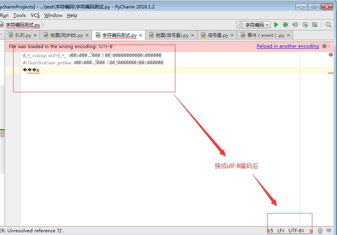Open event log icon in status bar

(329, 230)
